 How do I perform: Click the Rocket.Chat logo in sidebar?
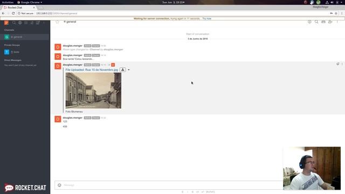25,188
